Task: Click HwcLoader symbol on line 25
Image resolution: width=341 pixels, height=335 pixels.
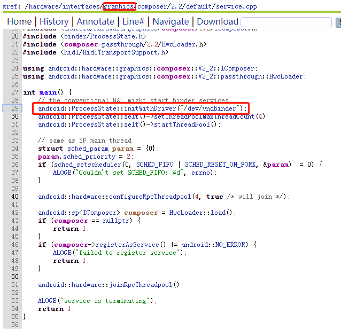Action: [286, 76]
